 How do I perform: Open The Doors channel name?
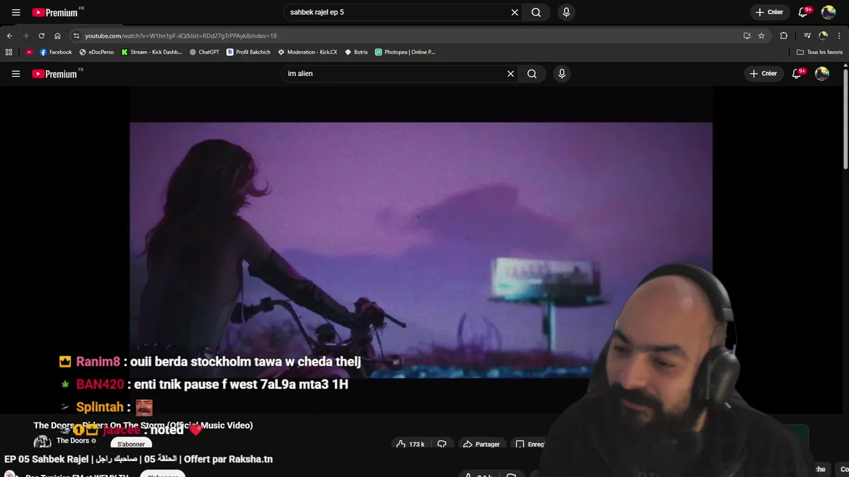tap(72, 441)
